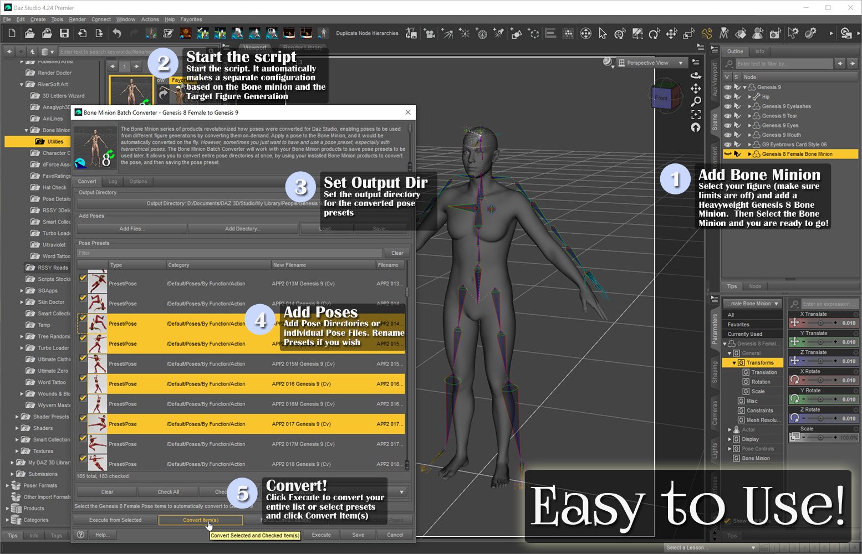The image size is (862, 554).
Task: Click the viewport pan arrows icon
Action: pyautogui.click(x=696, y=89)
